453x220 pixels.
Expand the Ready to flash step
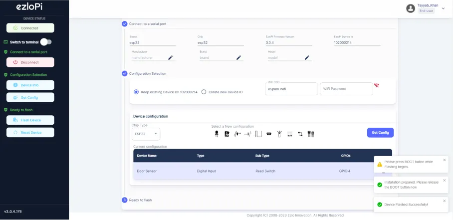click(140, 200)
